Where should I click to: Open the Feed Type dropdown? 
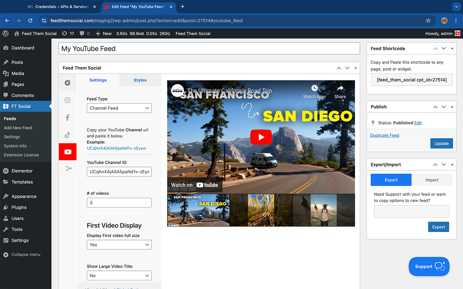[x=119, y=108]
